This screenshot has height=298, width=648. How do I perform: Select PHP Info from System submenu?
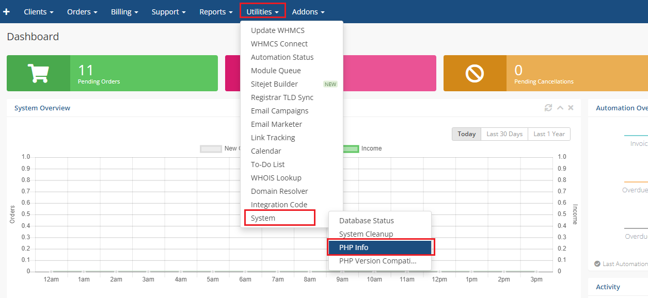pos(354,247)
